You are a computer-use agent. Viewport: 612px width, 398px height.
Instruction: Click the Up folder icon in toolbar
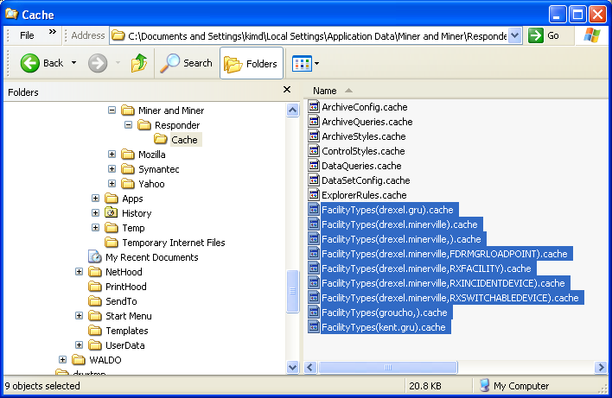(x=138, y=63)
